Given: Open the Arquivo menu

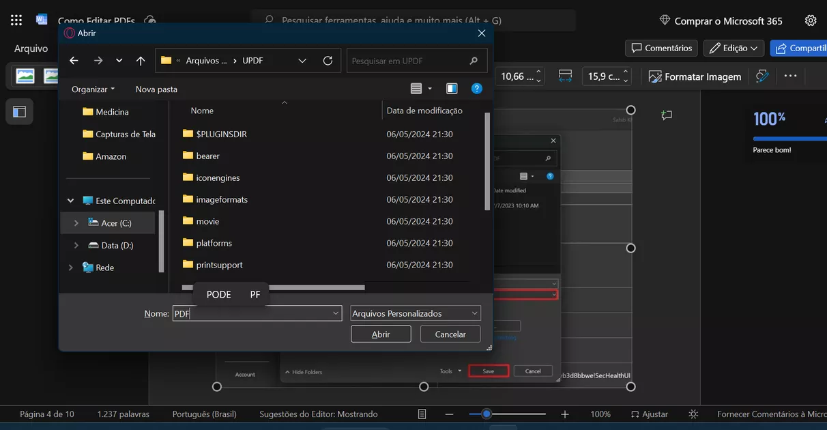Looking at the screenshot, I should (32, 48).
